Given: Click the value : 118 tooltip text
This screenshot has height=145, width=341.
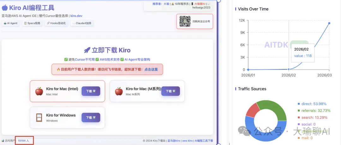Looking at the screenshot, I should [303, 56].
